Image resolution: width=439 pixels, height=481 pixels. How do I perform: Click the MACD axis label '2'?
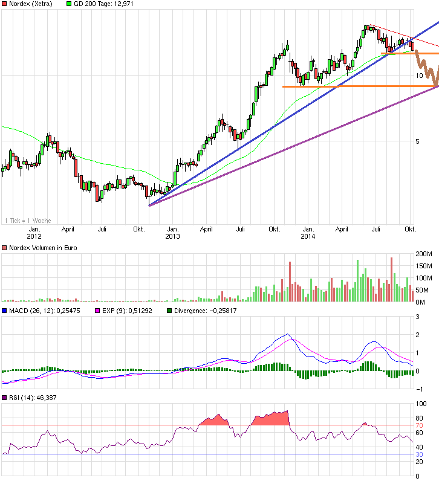tap(417, 335)
